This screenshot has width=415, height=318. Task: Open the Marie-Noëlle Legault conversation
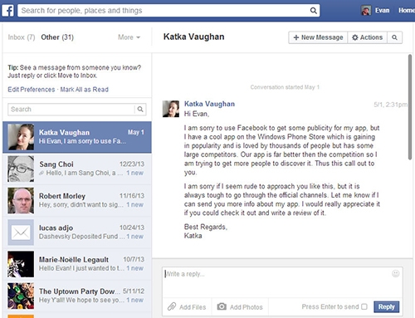coord(77,264)
